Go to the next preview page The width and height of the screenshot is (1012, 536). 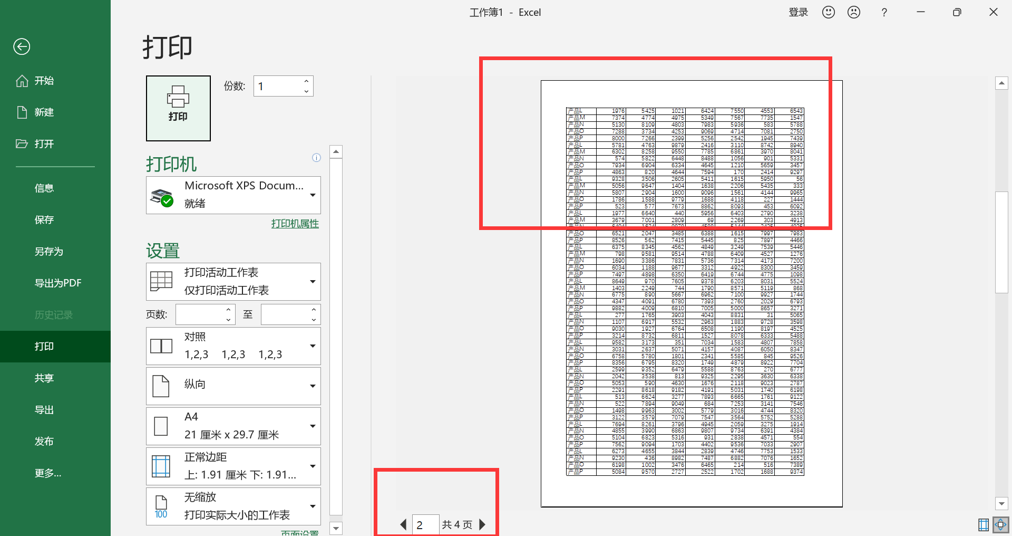[x=482, y=524]
